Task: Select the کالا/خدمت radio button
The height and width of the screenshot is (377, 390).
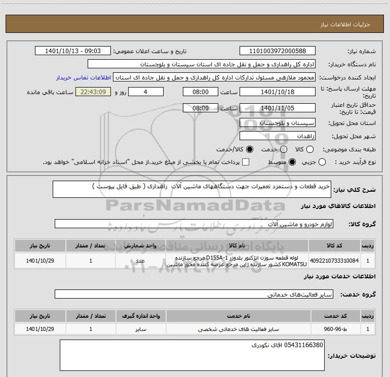Action: click(x=250, y=149)
